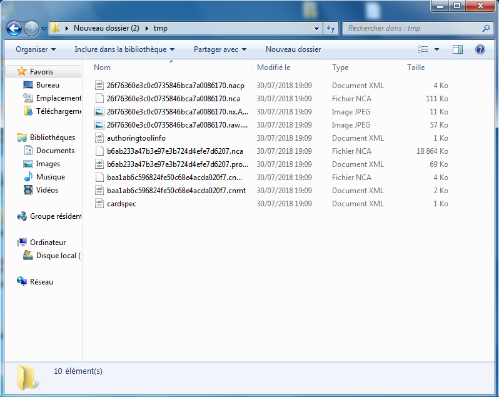
Task: Open Disque local drive in sidebar
Action: (55, 256)
